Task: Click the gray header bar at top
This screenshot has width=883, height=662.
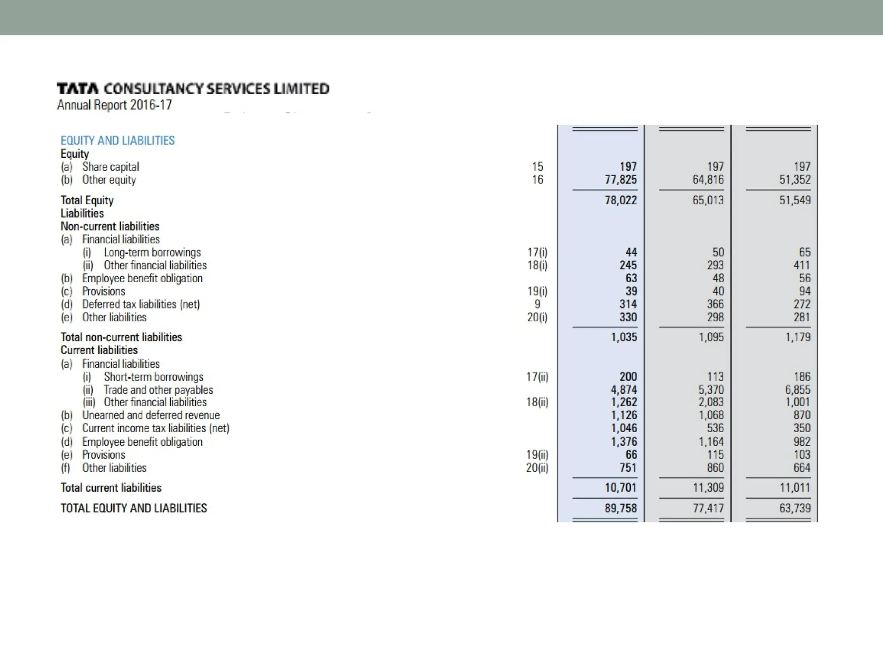Action: point(441,17)
